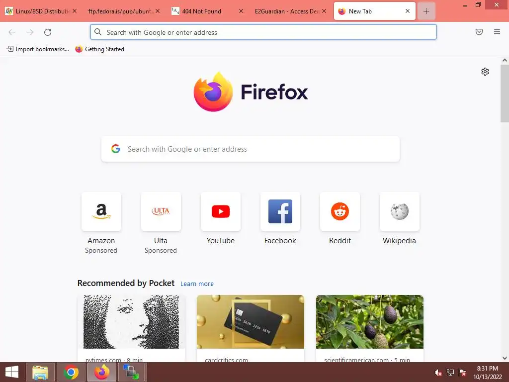Open the scientificamerican.com avocado story
The height and width of the screenshot is (382, 509).
(370, 322)
